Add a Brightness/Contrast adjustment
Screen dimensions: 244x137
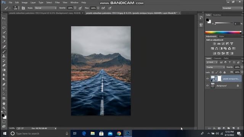214,44
